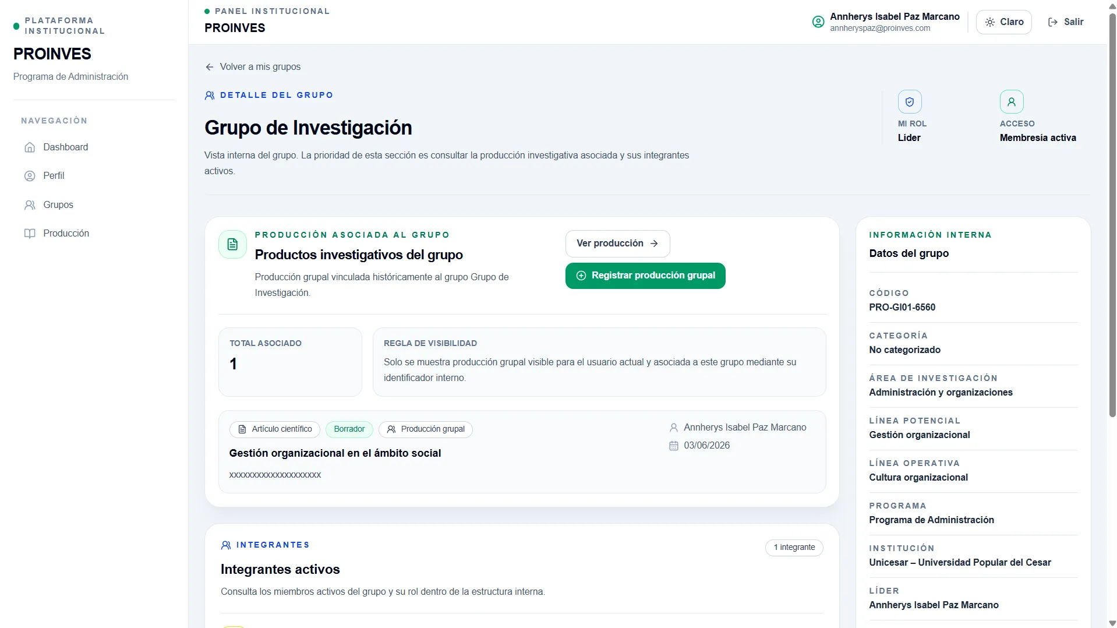Click Administración y organizaciones value
Image resolution: width=1117 pixels, height=628 pixels.
[x=941, y=393]
